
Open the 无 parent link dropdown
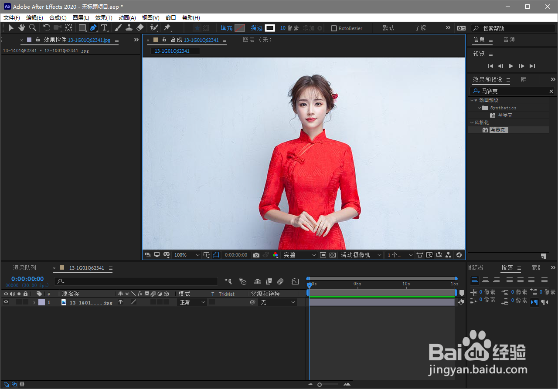pyautogui.click(x=278, y=302)
